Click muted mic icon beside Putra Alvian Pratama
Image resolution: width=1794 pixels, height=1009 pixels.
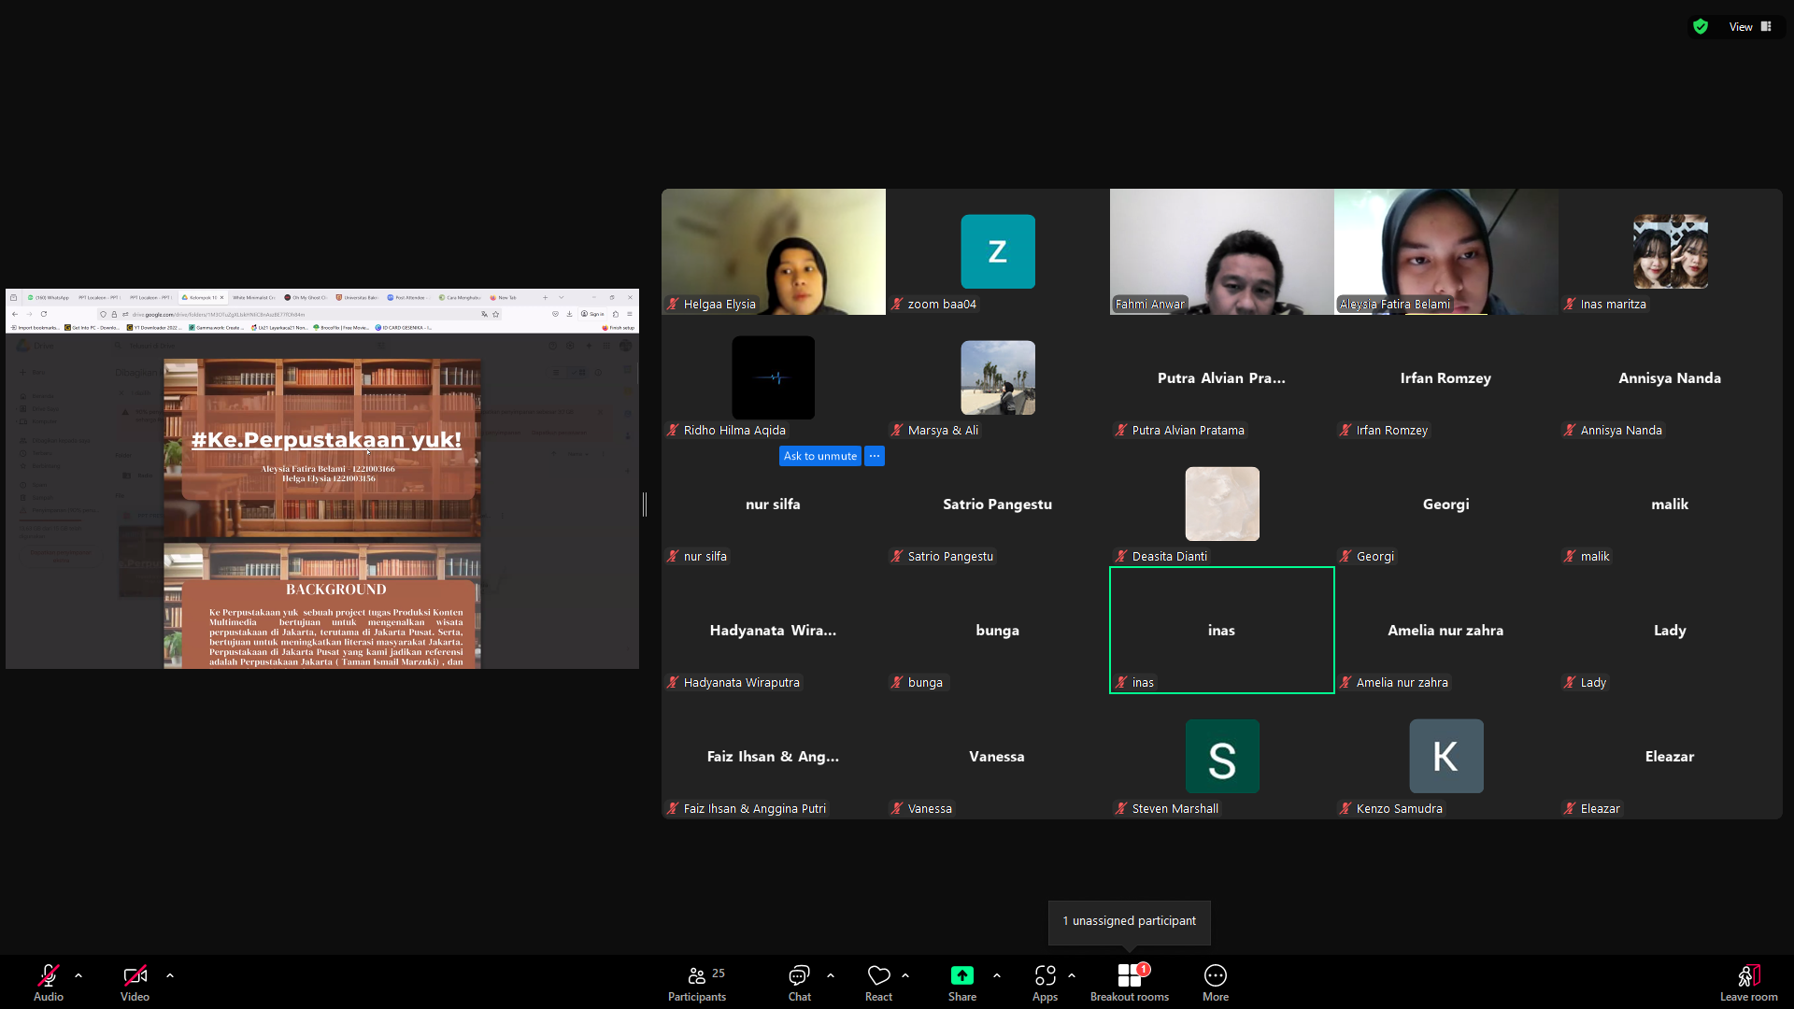(1121, 430)
